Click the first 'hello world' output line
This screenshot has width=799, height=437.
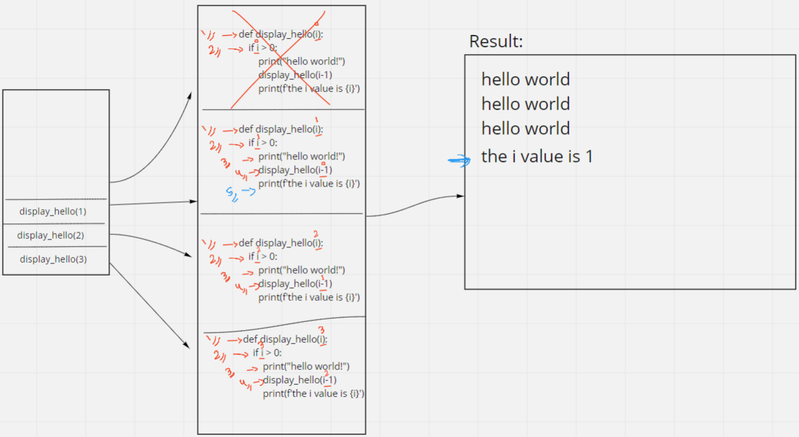tap(525, 79)
